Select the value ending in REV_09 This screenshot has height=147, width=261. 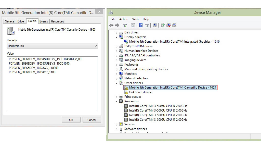[x=45, y=59]
